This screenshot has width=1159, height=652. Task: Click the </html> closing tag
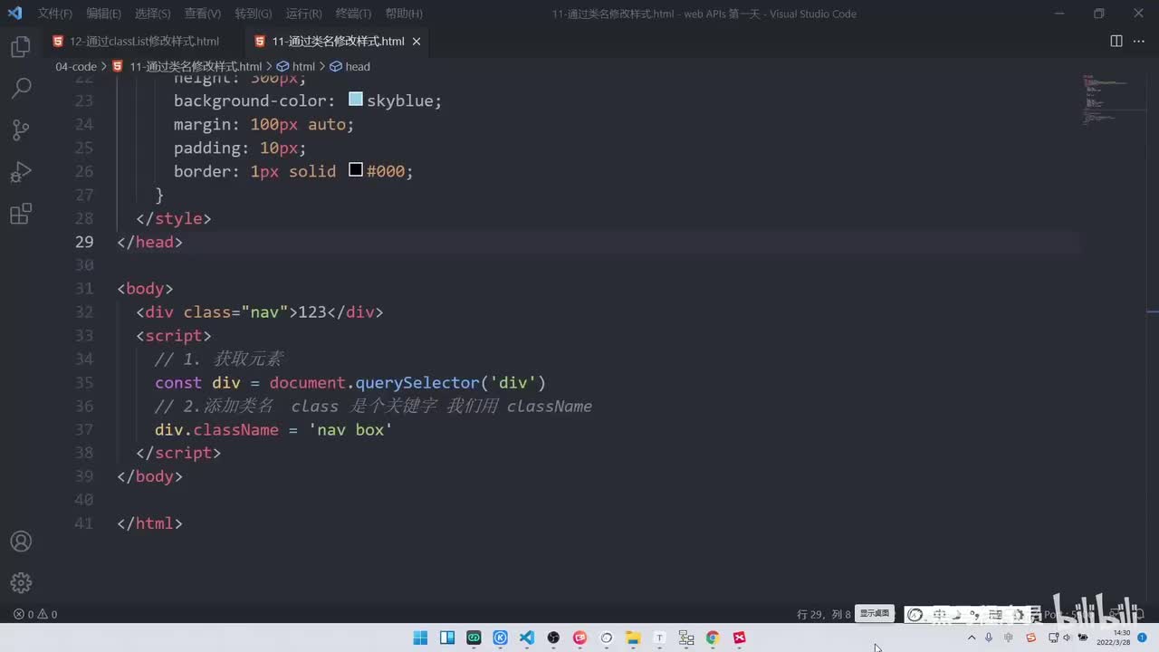(x=149, y=523)
